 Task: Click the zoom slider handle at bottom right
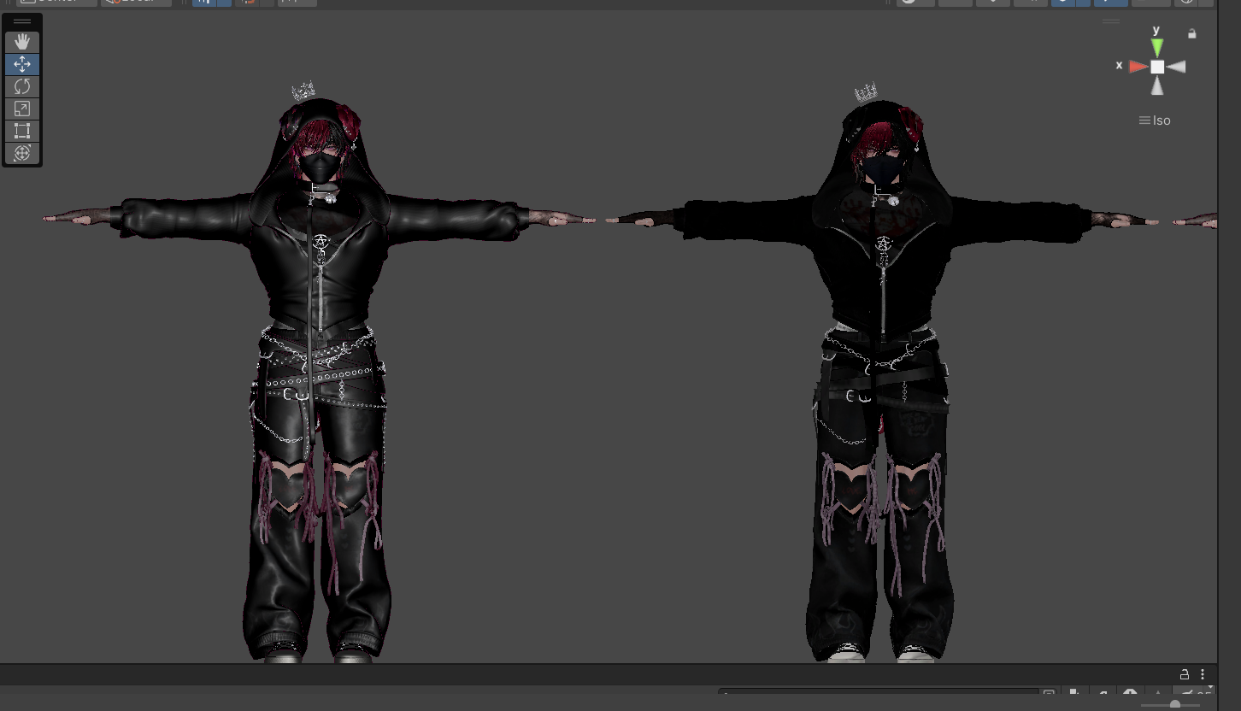click(1175, 704)
